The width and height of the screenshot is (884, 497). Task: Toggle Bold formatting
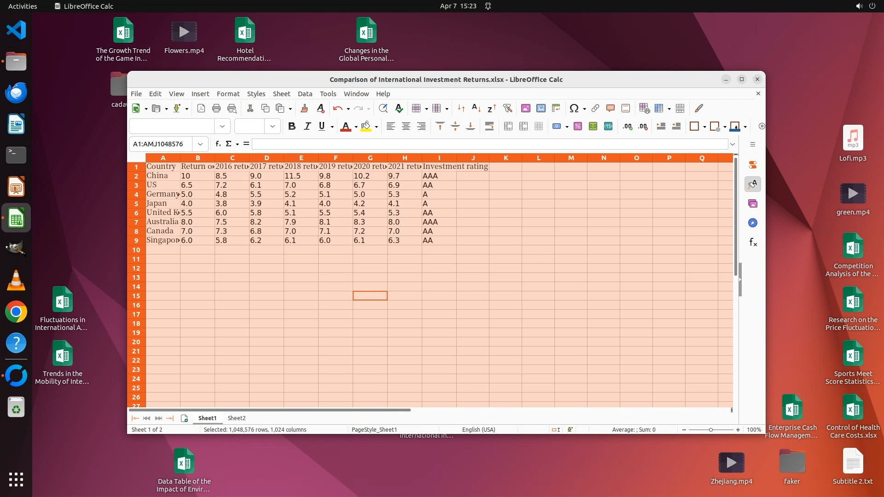pyautogui.click(x=291, y=127)
